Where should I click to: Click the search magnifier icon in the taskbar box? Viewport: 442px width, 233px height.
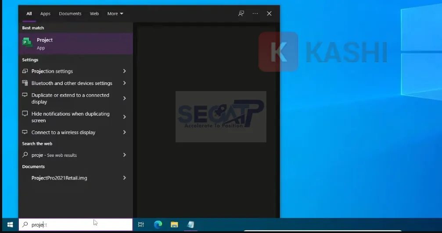[25, 225]
